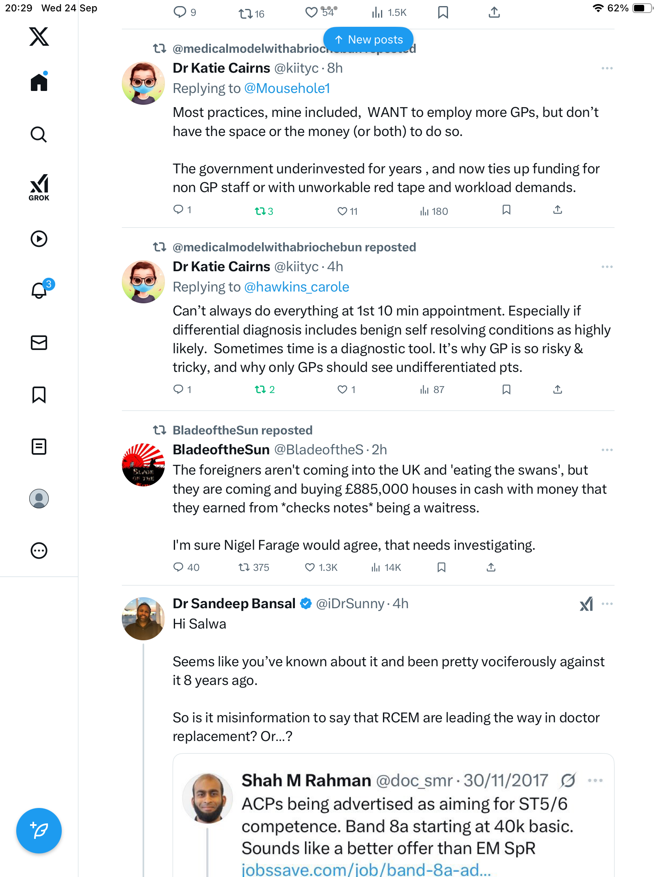Click the Grok icon on Dr Sandeep Bansal's post
658x877 pixels.
point(586,604)
